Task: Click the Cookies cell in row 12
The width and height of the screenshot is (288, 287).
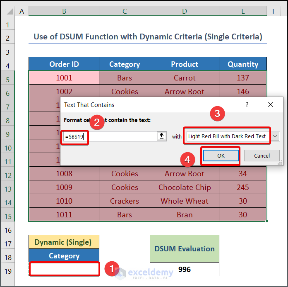Action: (125, 174)
